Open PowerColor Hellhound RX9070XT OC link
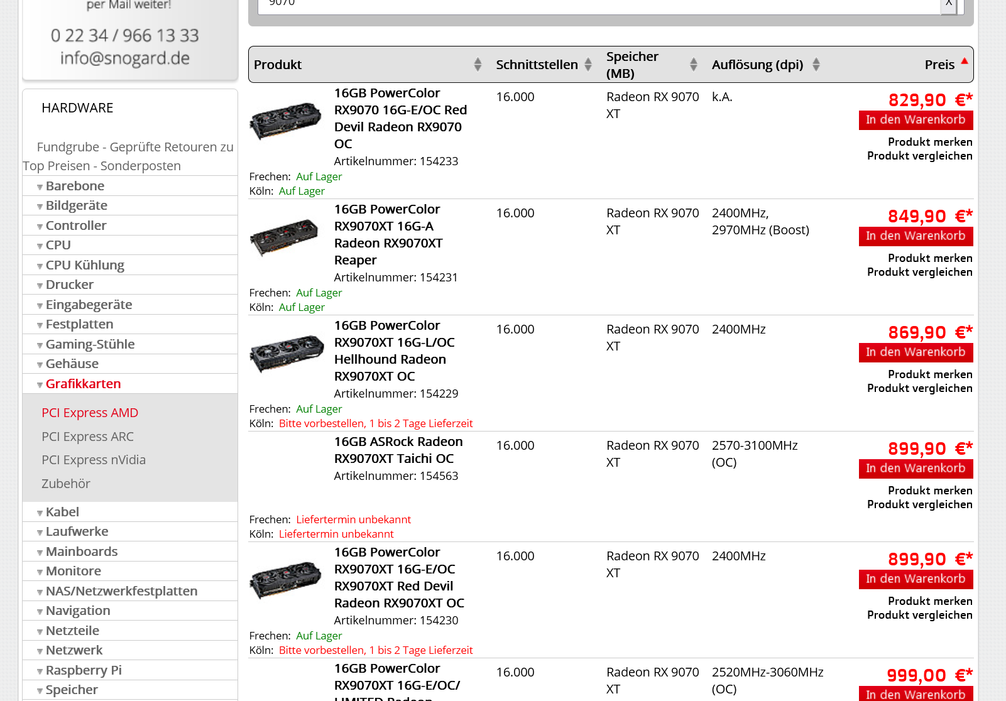Screen dimensions: 1006x701 pyautogui.click(x=394, y=350)
